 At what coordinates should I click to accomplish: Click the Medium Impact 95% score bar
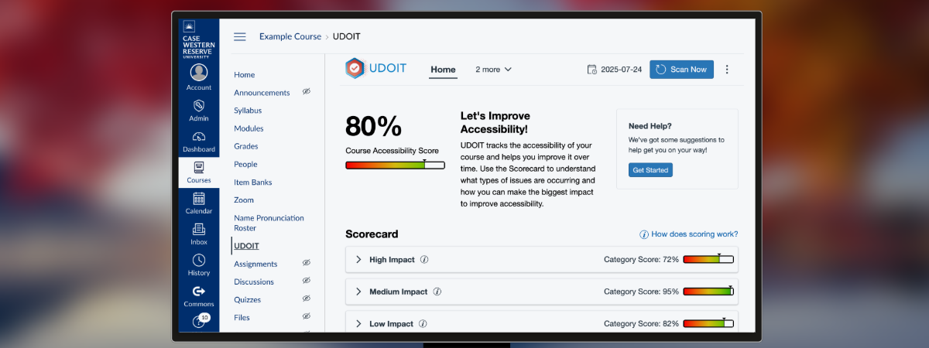point(708,292)
